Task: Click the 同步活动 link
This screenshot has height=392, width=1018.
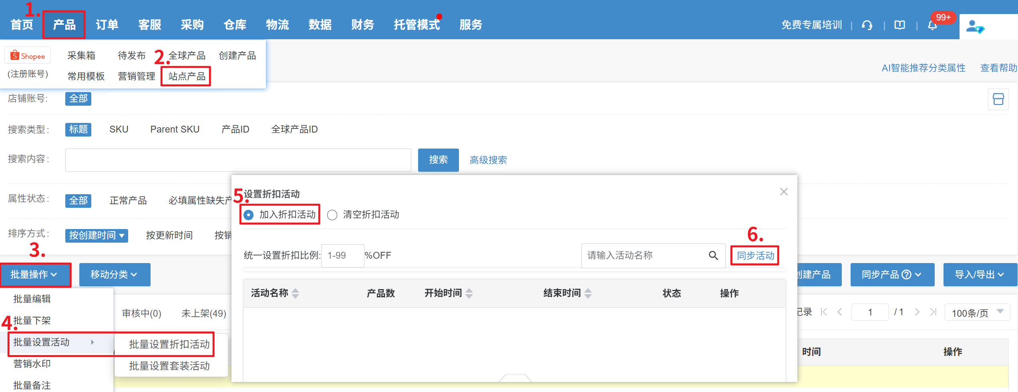Action: [x=755, y=255]
